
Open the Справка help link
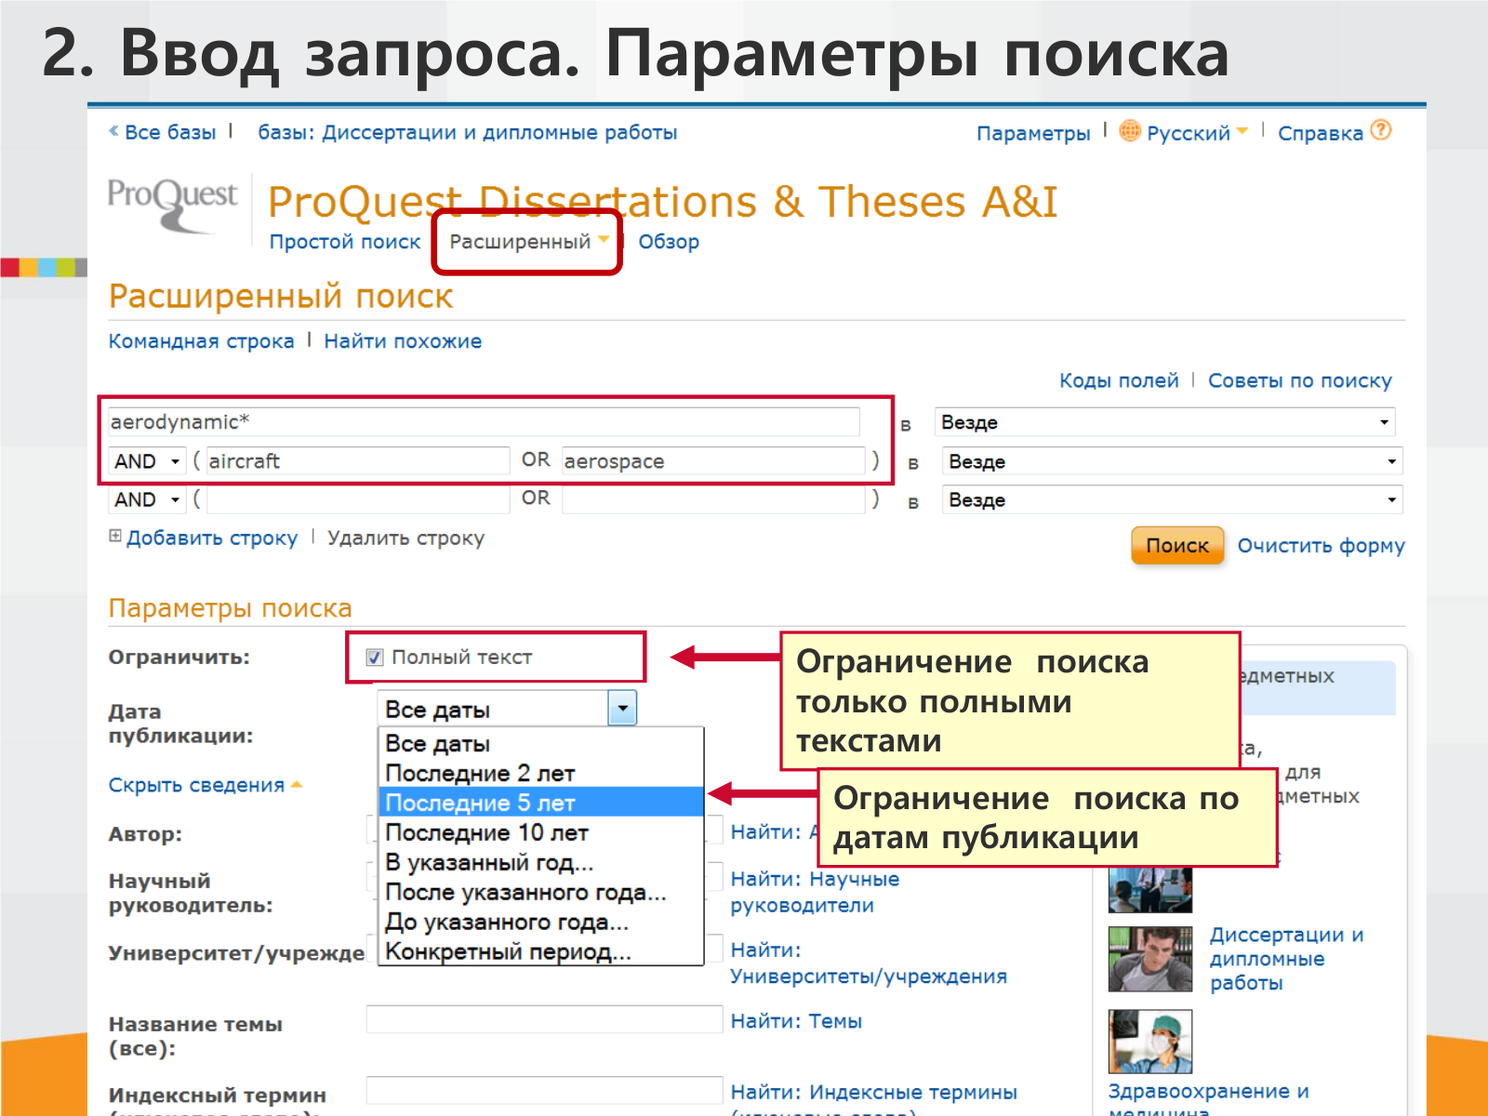click(1321, 133)
